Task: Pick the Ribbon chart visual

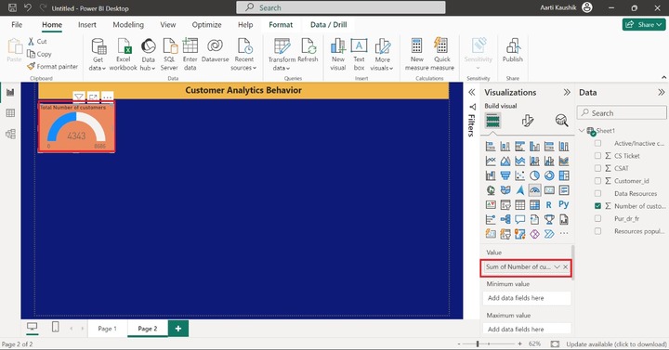Action: click(564, 162)
